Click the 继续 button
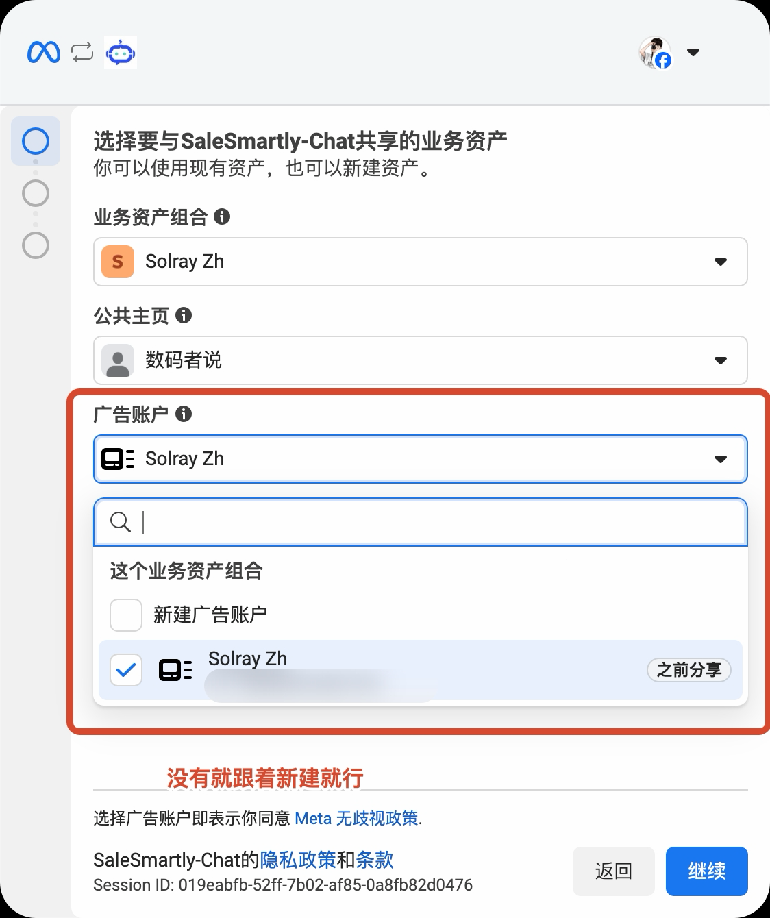 click(x=707, y=871)
